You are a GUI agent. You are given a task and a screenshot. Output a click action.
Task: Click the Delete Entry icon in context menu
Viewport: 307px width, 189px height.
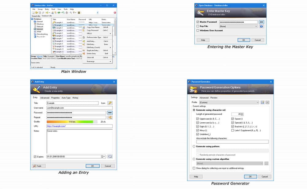[84, 54]
